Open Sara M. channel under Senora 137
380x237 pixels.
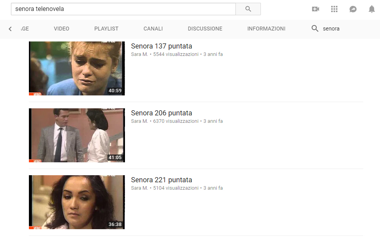139,54
